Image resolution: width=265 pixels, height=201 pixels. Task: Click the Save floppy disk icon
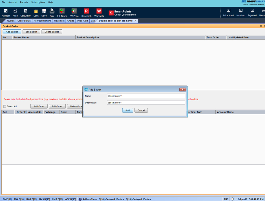[44, 13]
